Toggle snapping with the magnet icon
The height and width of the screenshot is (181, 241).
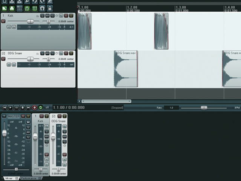pos(42,8)
